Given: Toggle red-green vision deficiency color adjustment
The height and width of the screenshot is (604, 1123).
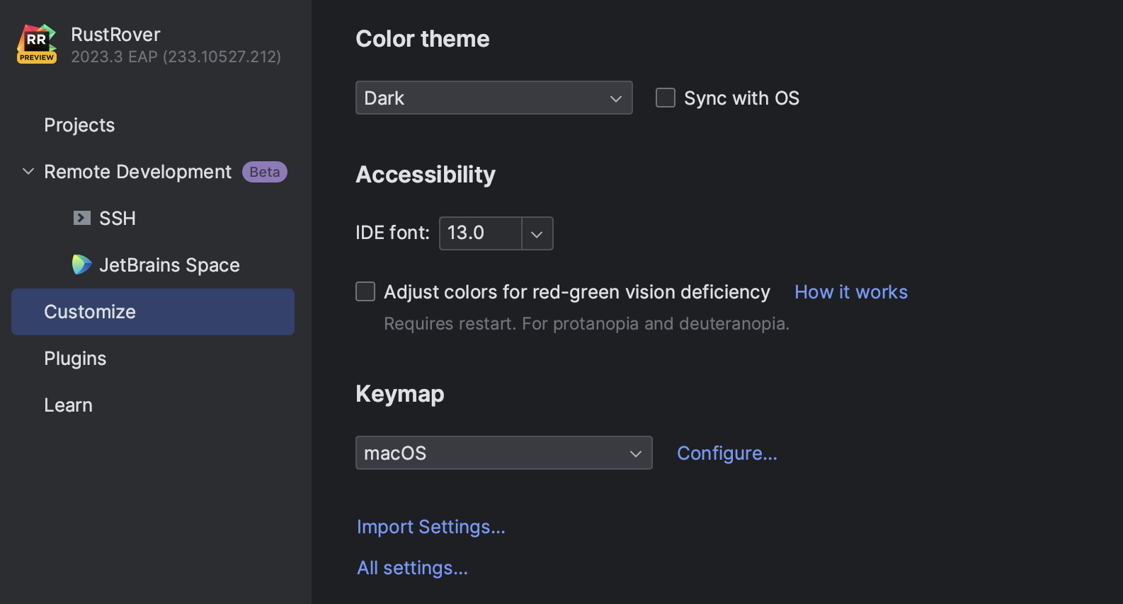Looking at the screenshot, I should click(365, 291).
